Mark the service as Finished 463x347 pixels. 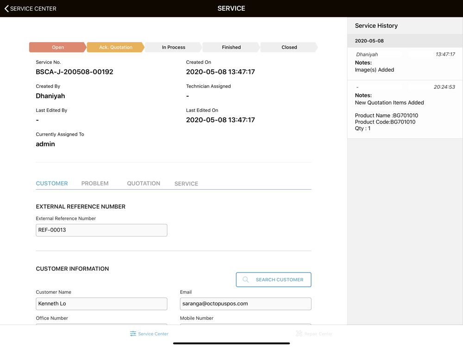coord(231,47)
